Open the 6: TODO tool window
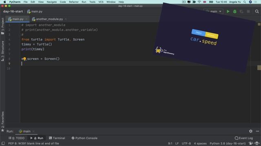Screen dimensions: 261x146 point(16,138)
